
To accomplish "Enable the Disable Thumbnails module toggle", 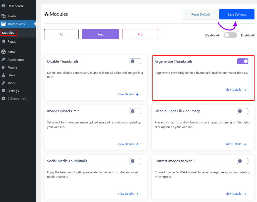I will point(135,61).
